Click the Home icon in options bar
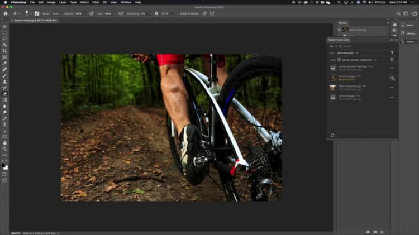Viewport: 419px width, 235px height. pyautogui.click(x=6, y=13)
